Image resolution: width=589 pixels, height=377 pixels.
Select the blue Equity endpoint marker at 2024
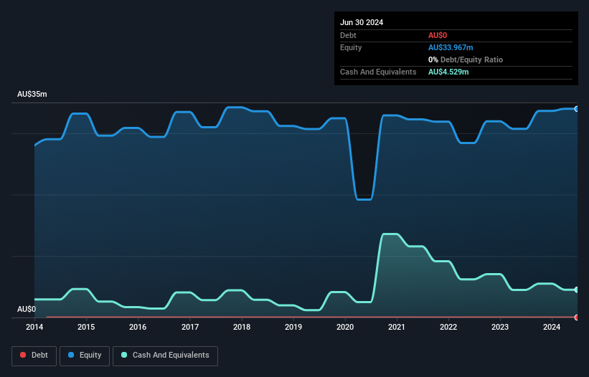(577, 109)
